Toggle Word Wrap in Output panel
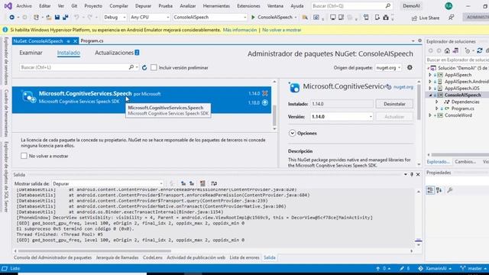The width and height of the screenshot is (489, 275). [214, 183]
